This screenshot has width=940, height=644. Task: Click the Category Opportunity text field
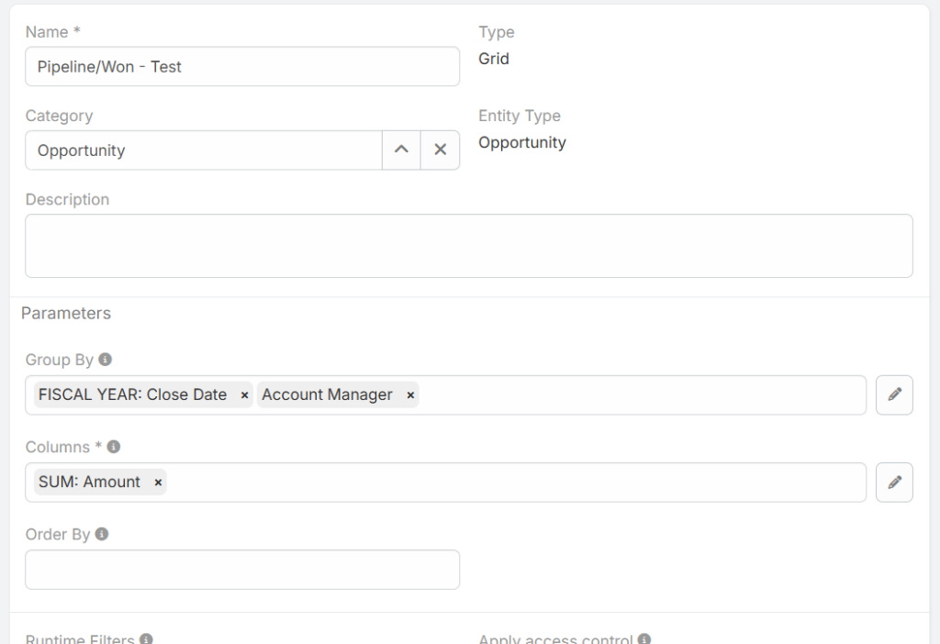point(203,150)
